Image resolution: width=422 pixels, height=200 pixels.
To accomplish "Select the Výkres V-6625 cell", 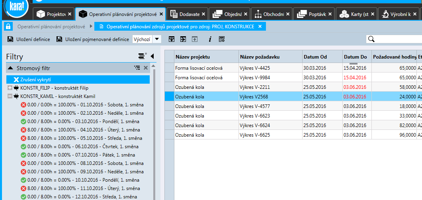I will tap(270, 135).
